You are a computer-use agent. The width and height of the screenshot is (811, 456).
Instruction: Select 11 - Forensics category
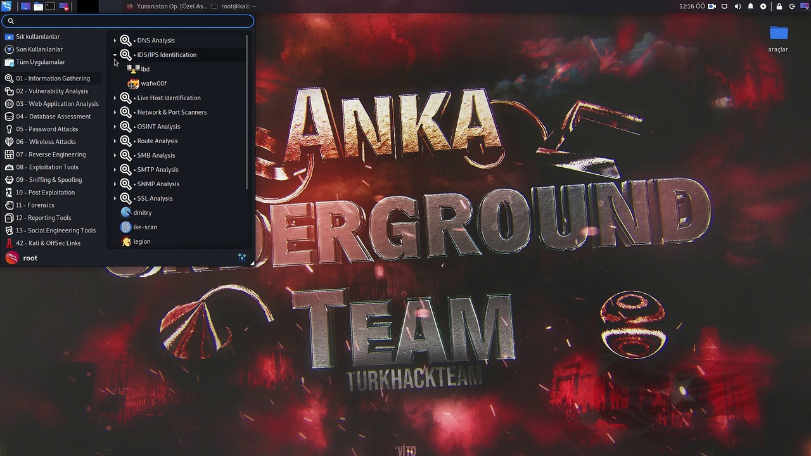(52, 205)
